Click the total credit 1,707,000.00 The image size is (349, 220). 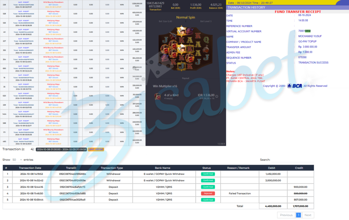point(301,206)
